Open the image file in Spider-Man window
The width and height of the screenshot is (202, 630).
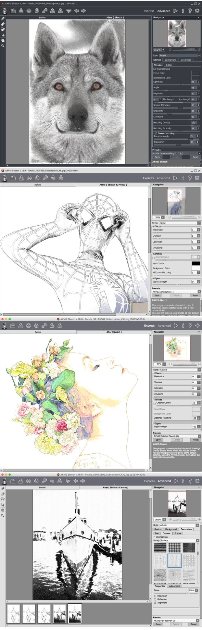[13, 178]
